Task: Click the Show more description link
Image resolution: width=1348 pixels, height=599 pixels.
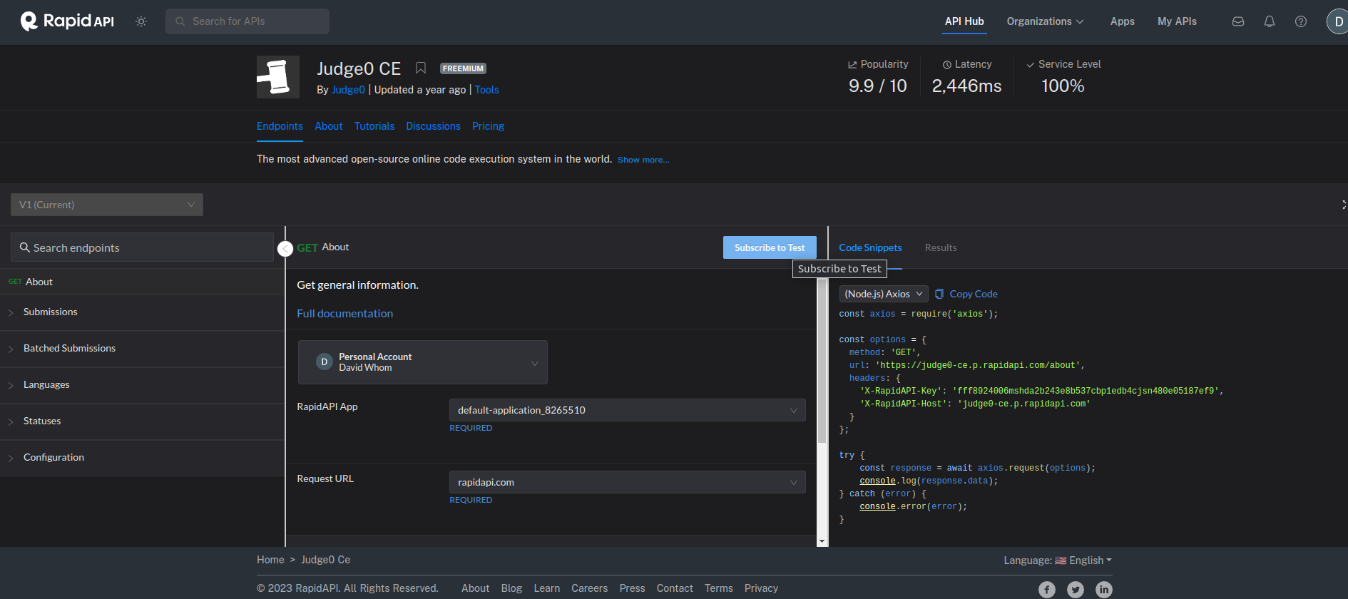Action: [x=643, y=160]
